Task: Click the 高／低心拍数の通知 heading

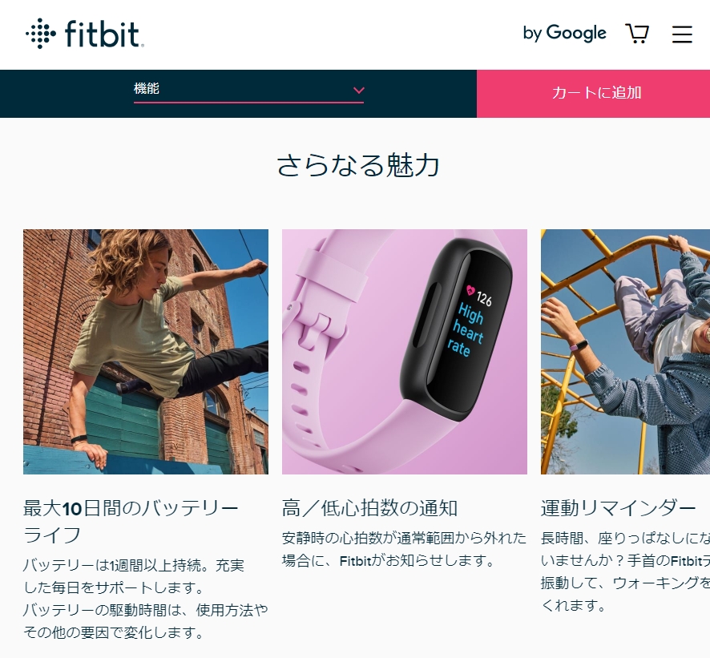Action: 369,508
